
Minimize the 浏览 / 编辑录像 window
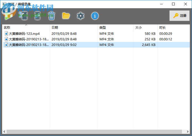tap(161, 4)
